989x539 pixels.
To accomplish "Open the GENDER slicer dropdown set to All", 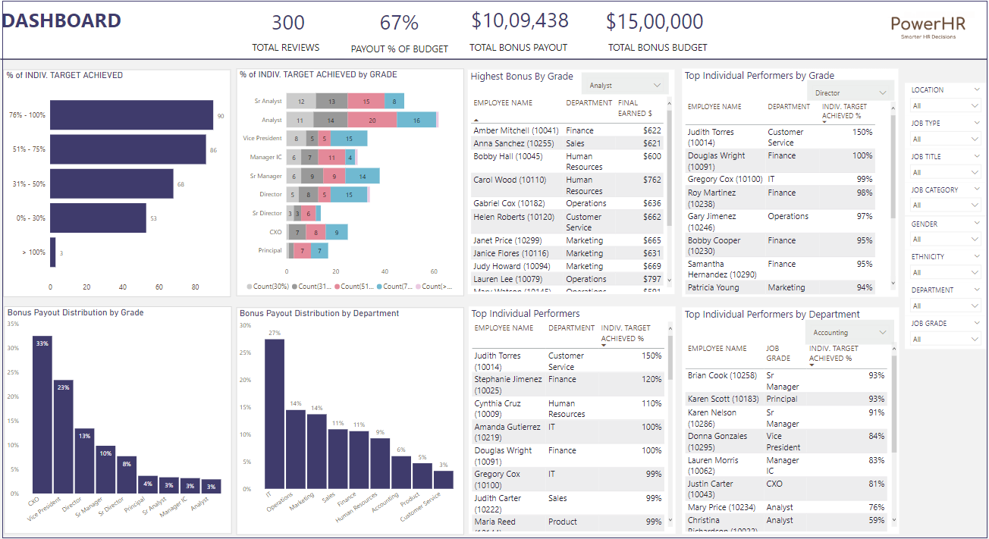I will point(945,240).
